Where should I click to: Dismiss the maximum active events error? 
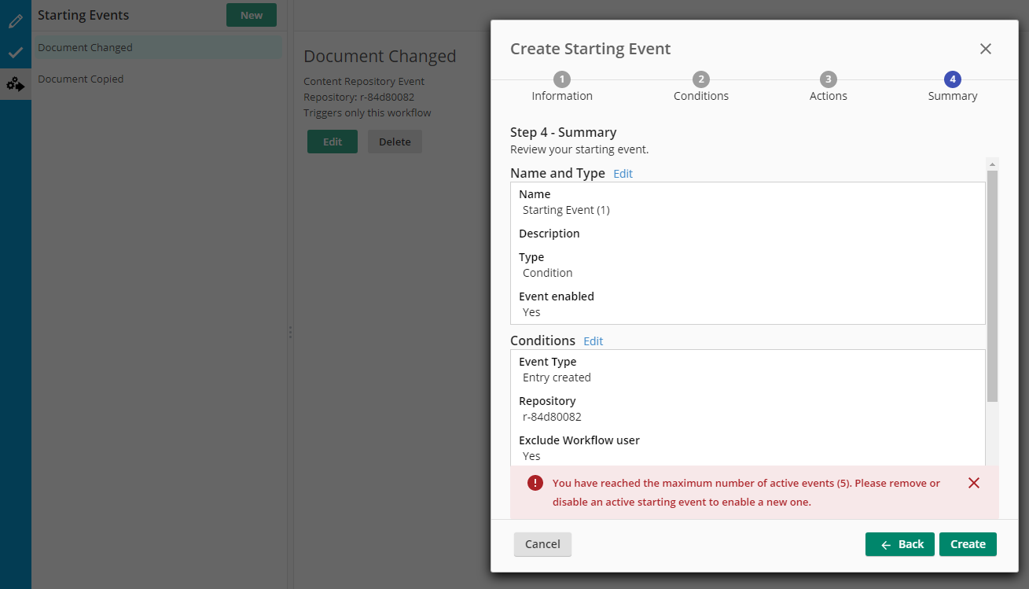pyautogui.click(x=974, y=483)
